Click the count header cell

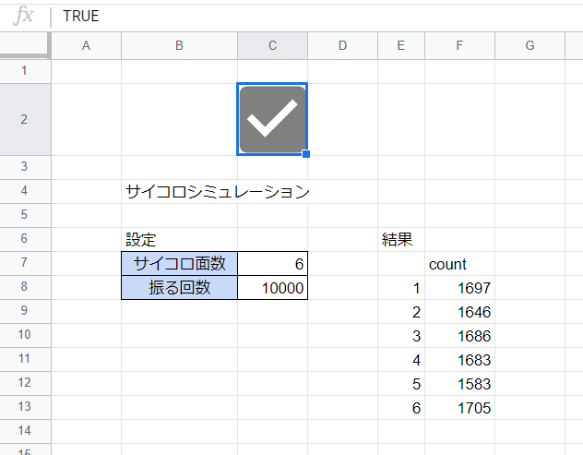[459, 263]
